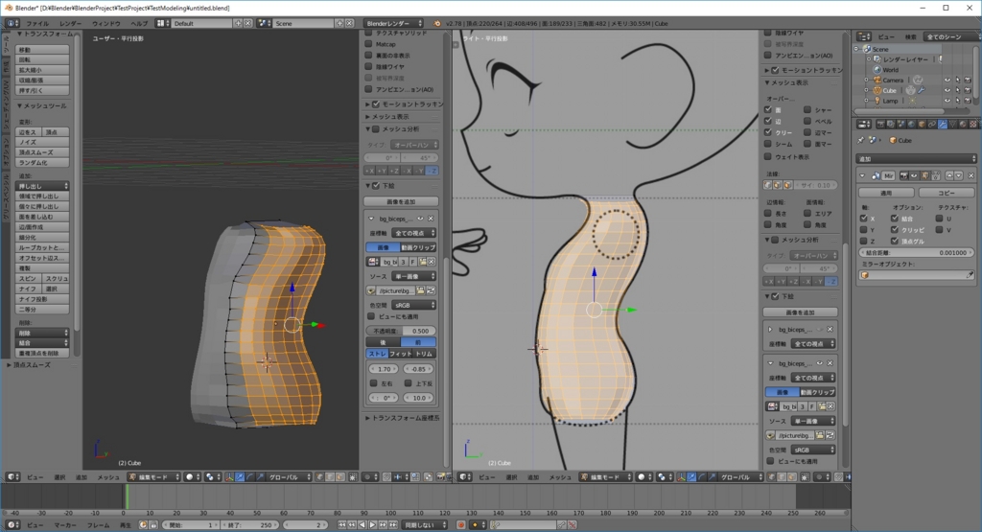The height and width of the screenshot is (532, 982).
Task: Click the left viewport shading sphere icon
Action: point(192,477)
